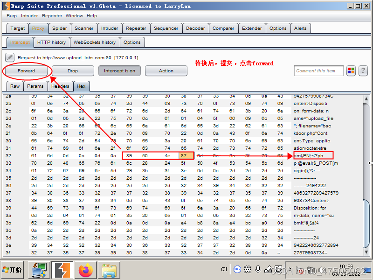Viewport: 373px width, 280px height.
Task: Select the Intercept sub-tab
Action: (x=20, y=42)
